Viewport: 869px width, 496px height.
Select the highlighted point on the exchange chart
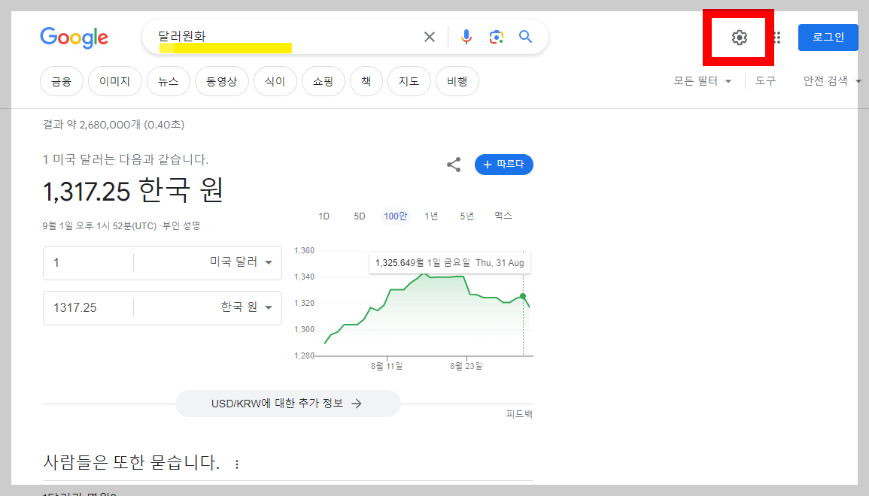[x=522, y=298]
